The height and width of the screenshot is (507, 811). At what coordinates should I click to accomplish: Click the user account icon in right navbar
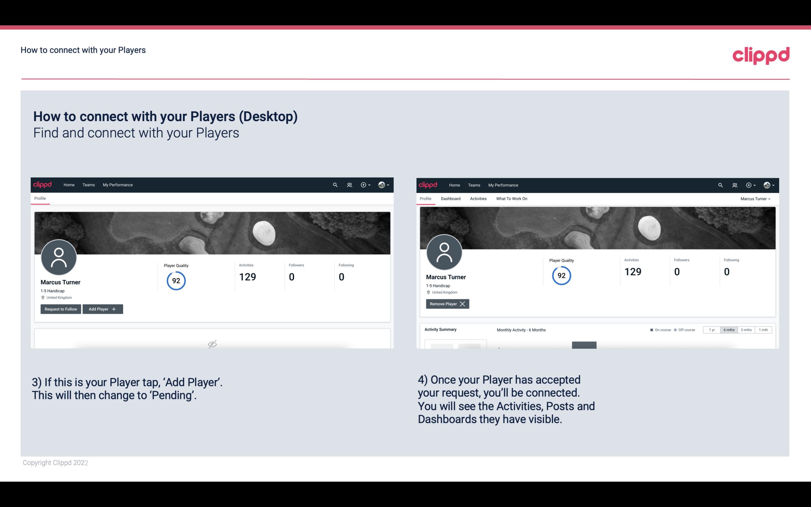767,184
